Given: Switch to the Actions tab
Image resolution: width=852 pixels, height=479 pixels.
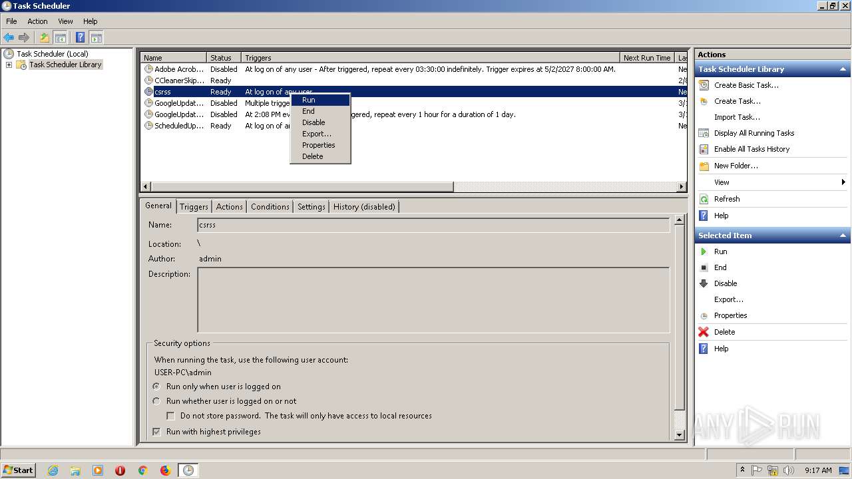Looking at the screenshot, I should coord(229,207).
